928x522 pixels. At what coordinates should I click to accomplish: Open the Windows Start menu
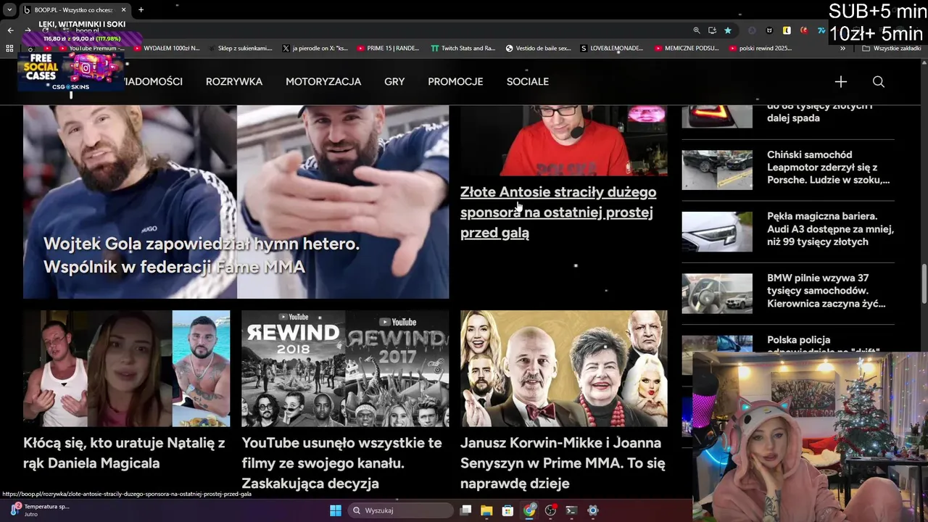pyautogui.click(x=336, y=510)
